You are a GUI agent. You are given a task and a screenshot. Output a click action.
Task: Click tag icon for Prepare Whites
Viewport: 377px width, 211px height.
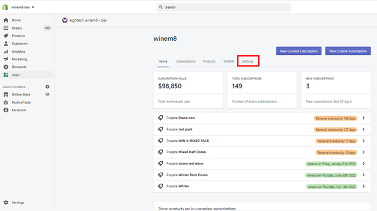click(160, 186)
